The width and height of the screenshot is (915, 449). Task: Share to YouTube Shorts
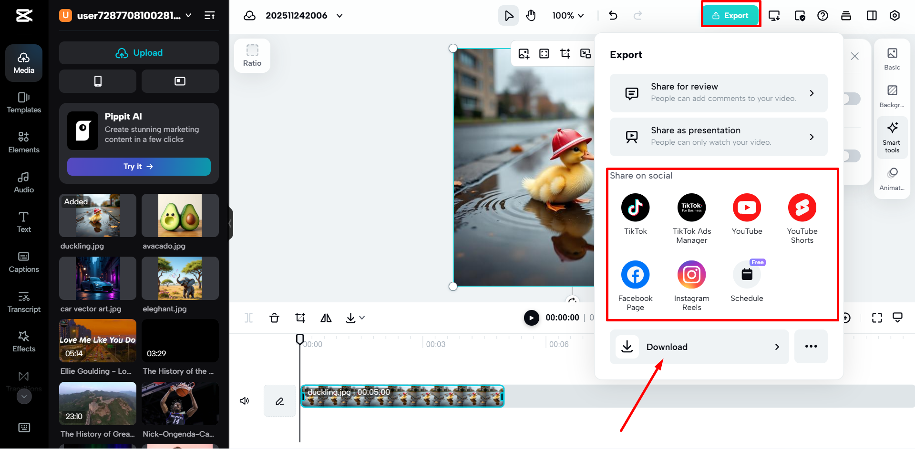[x=802, y=219]
